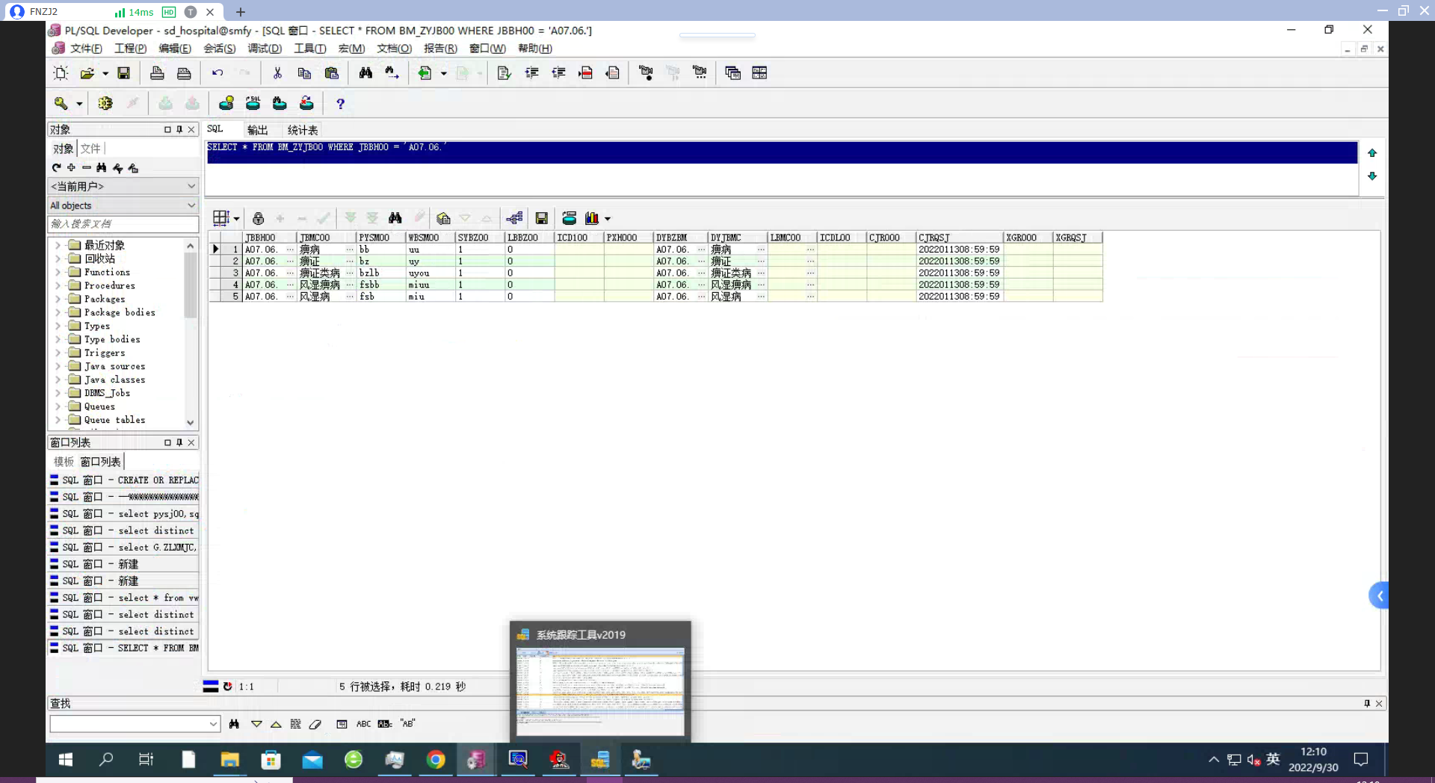
Task: Expand the Procedures tree folder
Action: (x=58, y=285)
